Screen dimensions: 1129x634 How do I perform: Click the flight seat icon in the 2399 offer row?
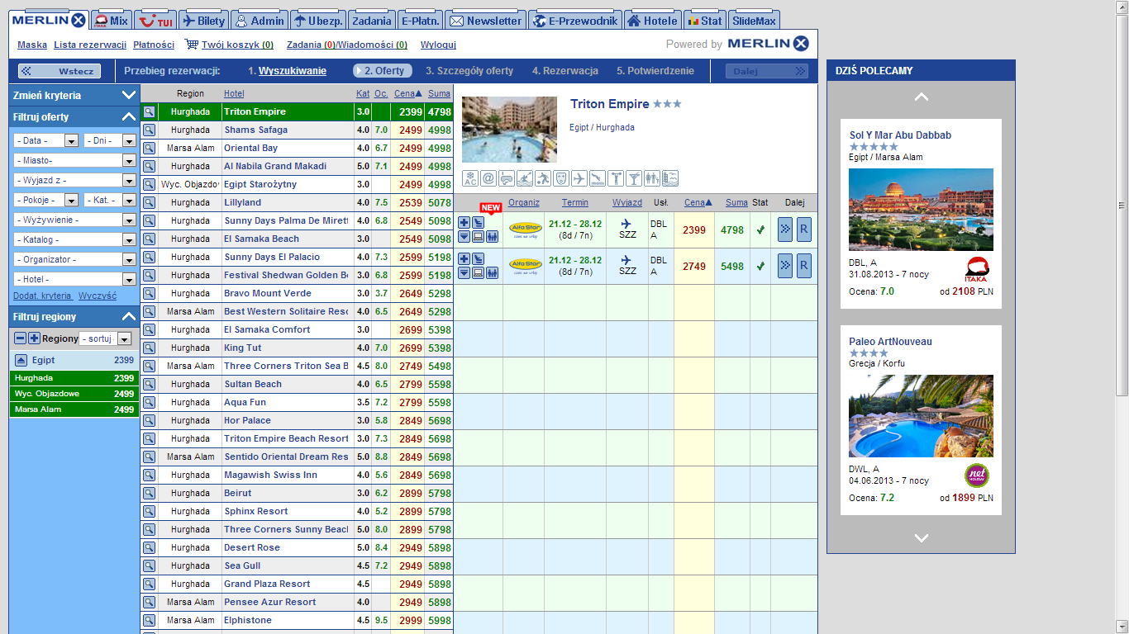tap(478, 223)
